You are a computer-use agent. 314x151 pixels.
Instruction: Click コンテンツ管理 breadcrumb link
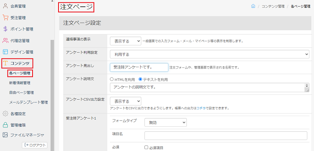pos(273,6)
